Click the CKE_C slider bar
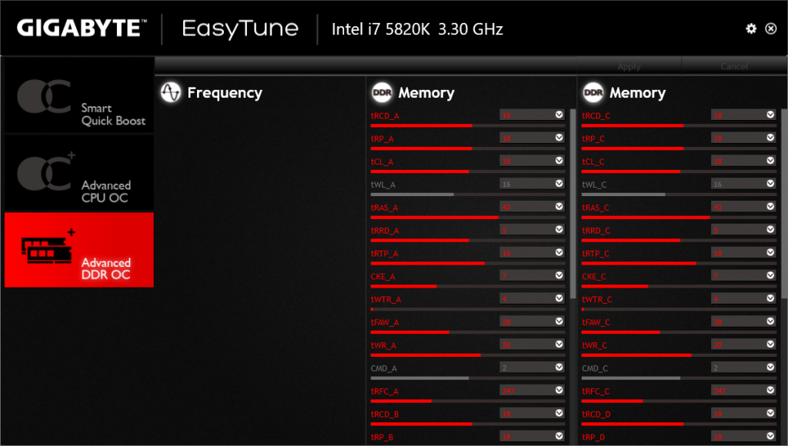Viewport: 788px width, 446px height. click(679, 286)
